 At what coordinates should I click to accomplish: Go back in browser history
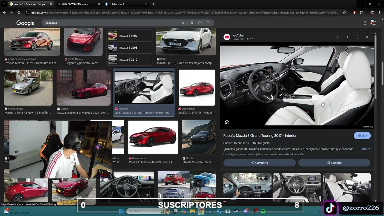pos(4,13)
